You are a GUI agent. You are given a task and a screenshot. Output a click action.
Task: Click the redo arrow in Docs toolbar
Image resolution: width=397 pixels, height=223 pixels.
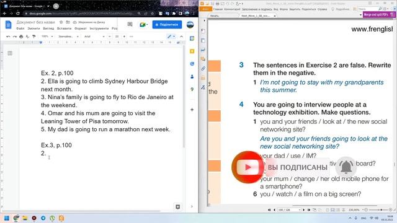[x=15, y=37]
